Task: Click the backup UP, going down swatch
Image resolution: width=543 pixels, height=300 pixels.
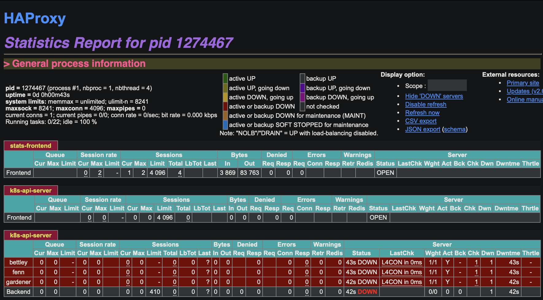Action: [x=302, y=88]
